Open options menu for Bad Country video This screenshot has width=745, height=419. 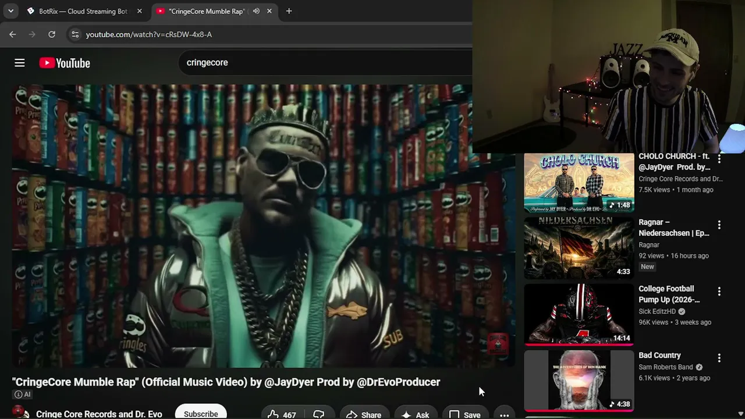[x=719, y=358]
